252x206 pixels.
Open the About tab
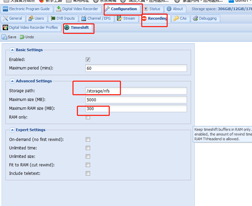[x=175, y=9]
